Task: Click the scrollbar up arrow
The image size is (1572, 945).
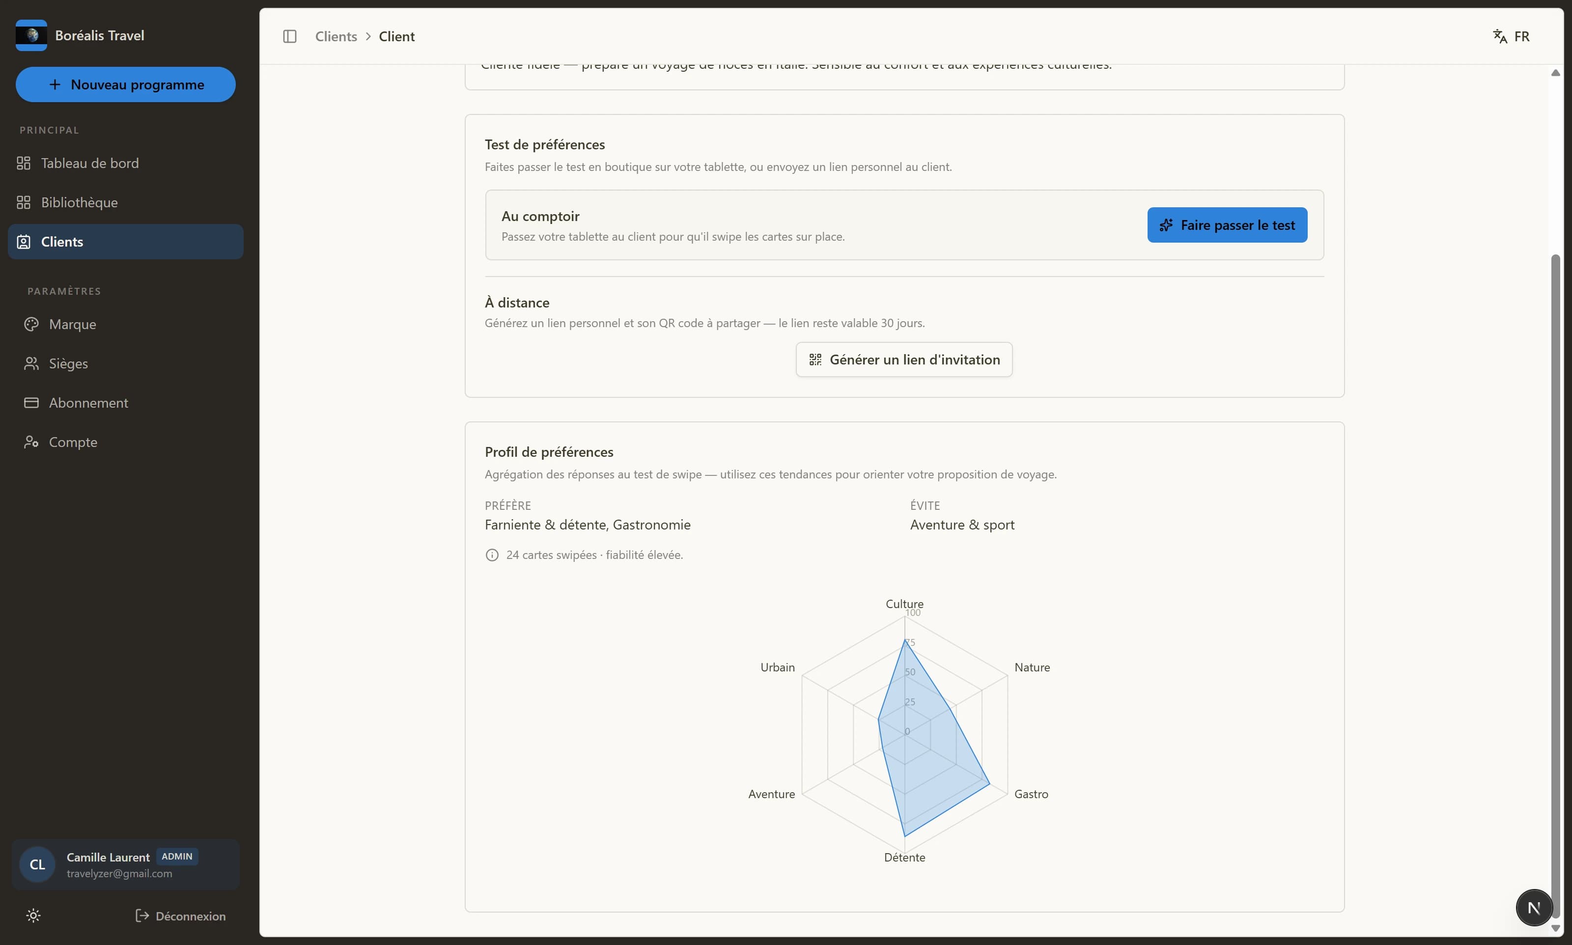Action: click(1555, 73)
